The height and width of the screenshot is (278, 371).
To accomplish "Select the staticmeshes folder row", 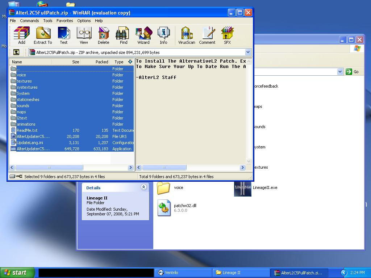I will pos(72,100).
